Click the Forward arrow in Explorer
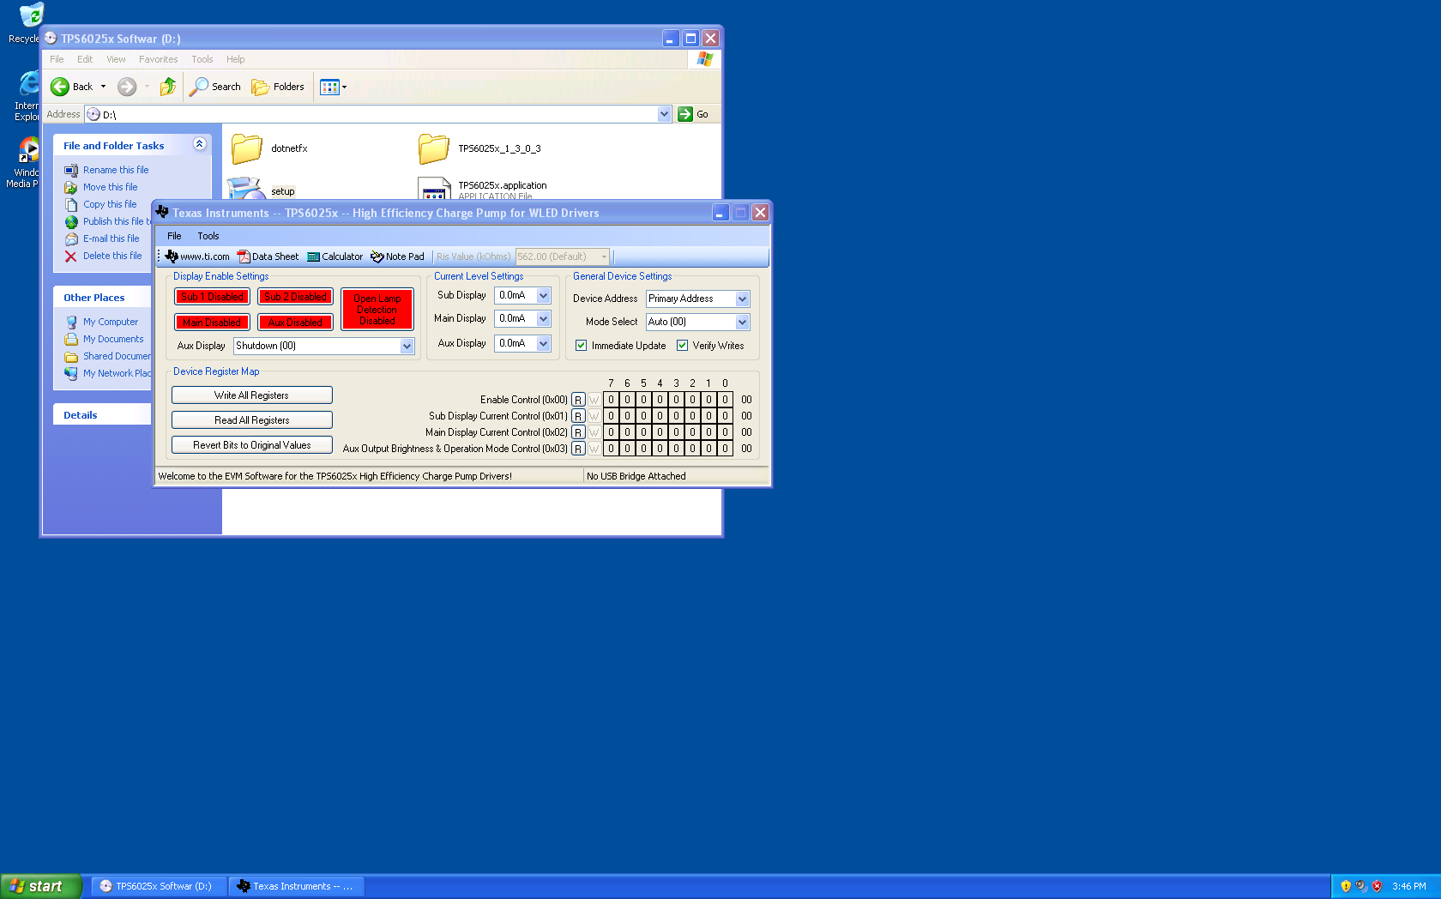1441x899 pixels. point(127,87)
